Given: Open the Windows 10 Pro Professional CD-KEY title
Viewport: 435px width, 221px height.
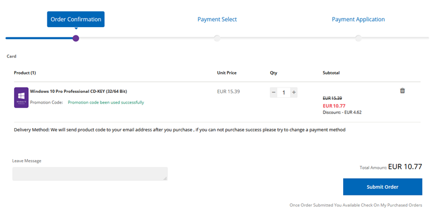Looking at the screenshot, I should 78,91.
